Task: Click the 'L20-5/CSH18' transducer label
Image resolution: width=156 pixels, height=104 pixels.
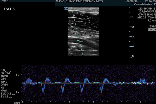Action: 147,9
